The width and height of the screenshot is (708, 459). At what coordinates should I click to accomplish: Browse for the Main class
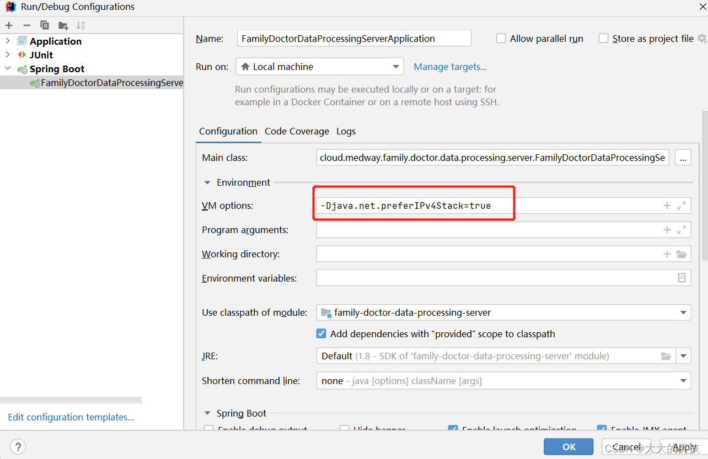[x=683, y=157]
